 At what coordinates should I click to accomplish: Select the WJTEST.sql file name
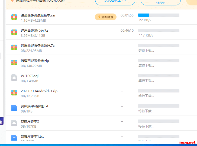(30, 76)
